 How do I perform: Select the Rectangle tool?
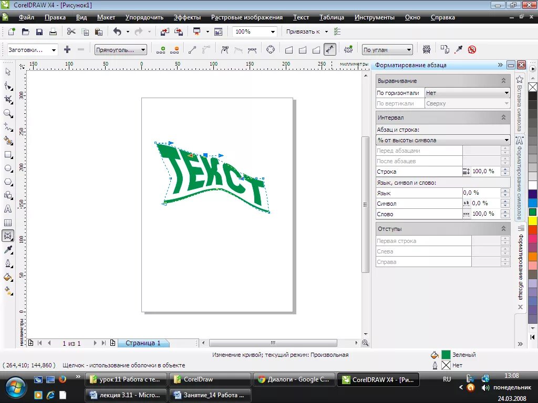[8, 155]
